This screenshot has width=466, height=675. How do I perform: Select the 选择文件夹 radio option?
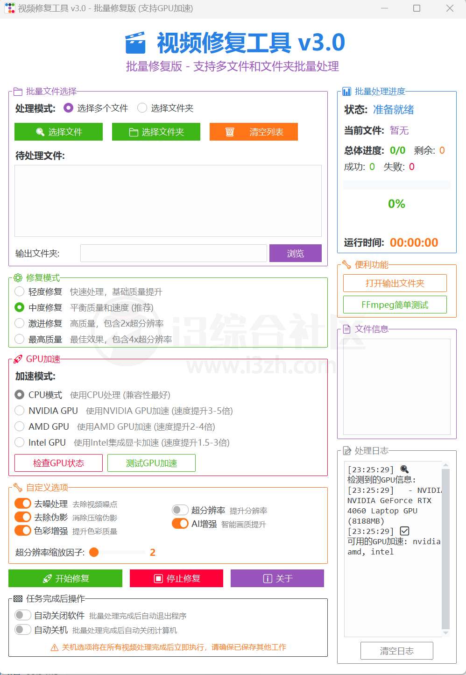pyautogui.click(x=142, y=108)
